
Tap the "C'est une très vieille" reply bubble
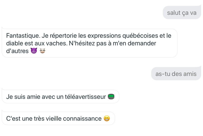pyautogui.click(x=58, y=118)
